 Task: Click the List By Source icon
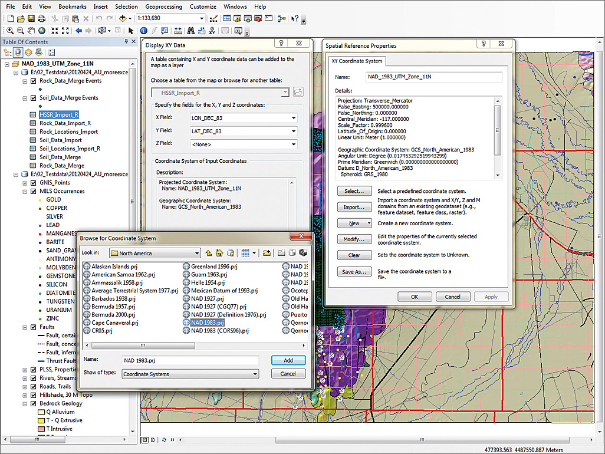[x=18, y=53]
